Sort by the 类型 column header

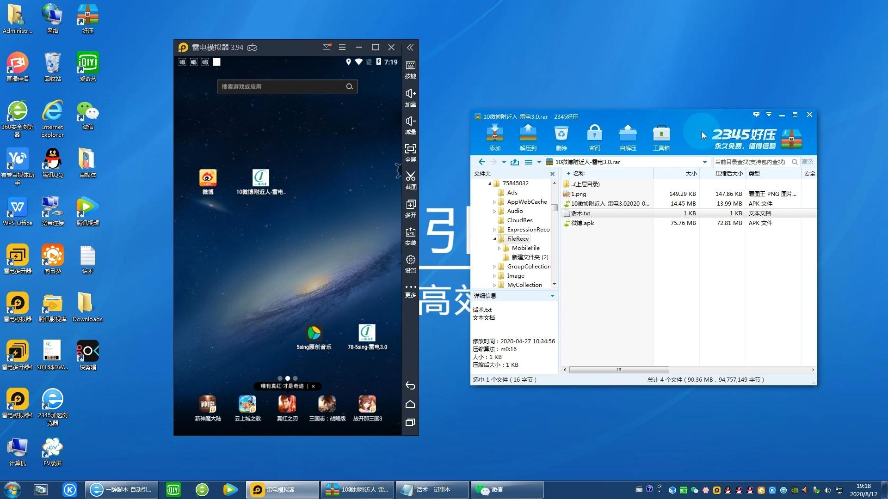click(x=773, y=174)
